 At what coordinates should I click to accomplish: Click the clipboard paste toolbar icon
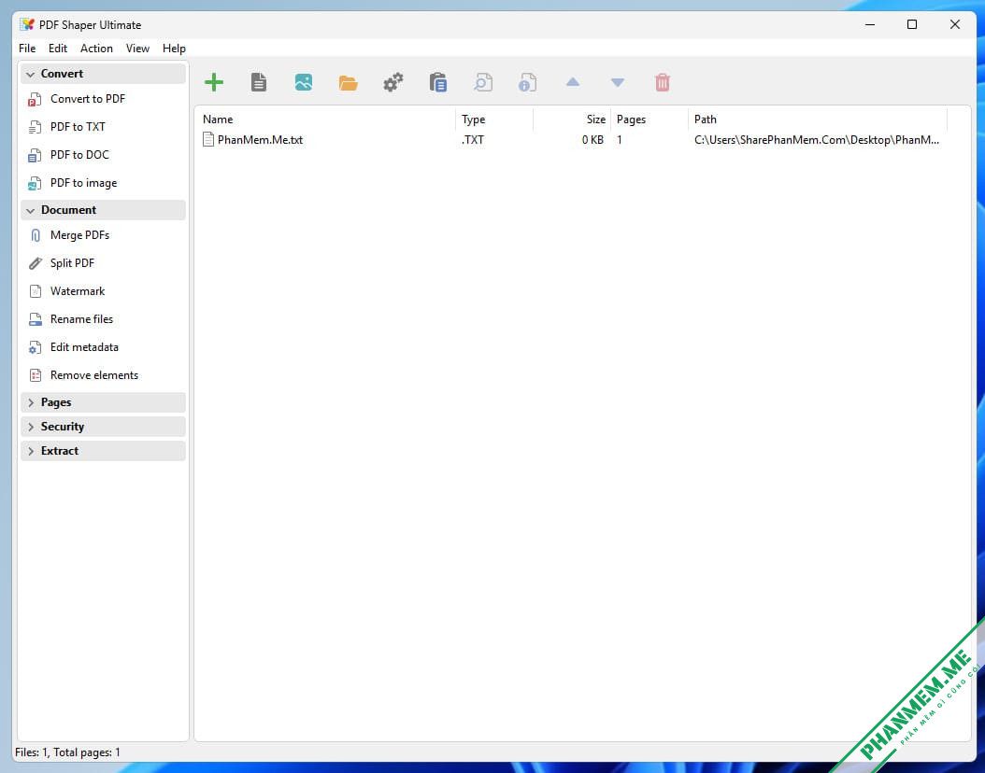[438, 82]
